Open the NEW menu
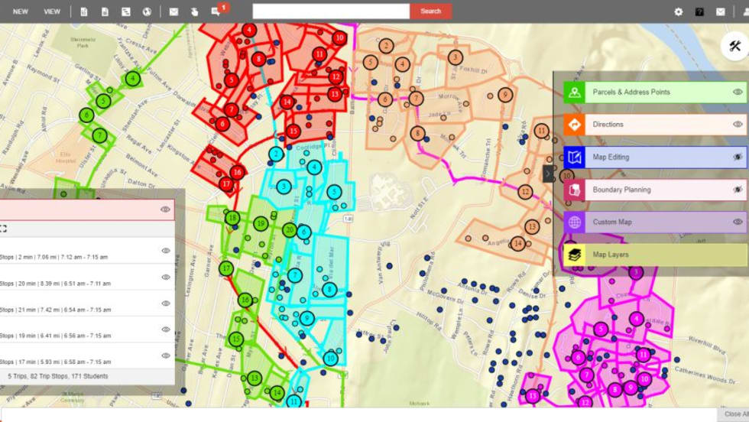The height and width of the screenshot is (422, 749). pos(21,11)
